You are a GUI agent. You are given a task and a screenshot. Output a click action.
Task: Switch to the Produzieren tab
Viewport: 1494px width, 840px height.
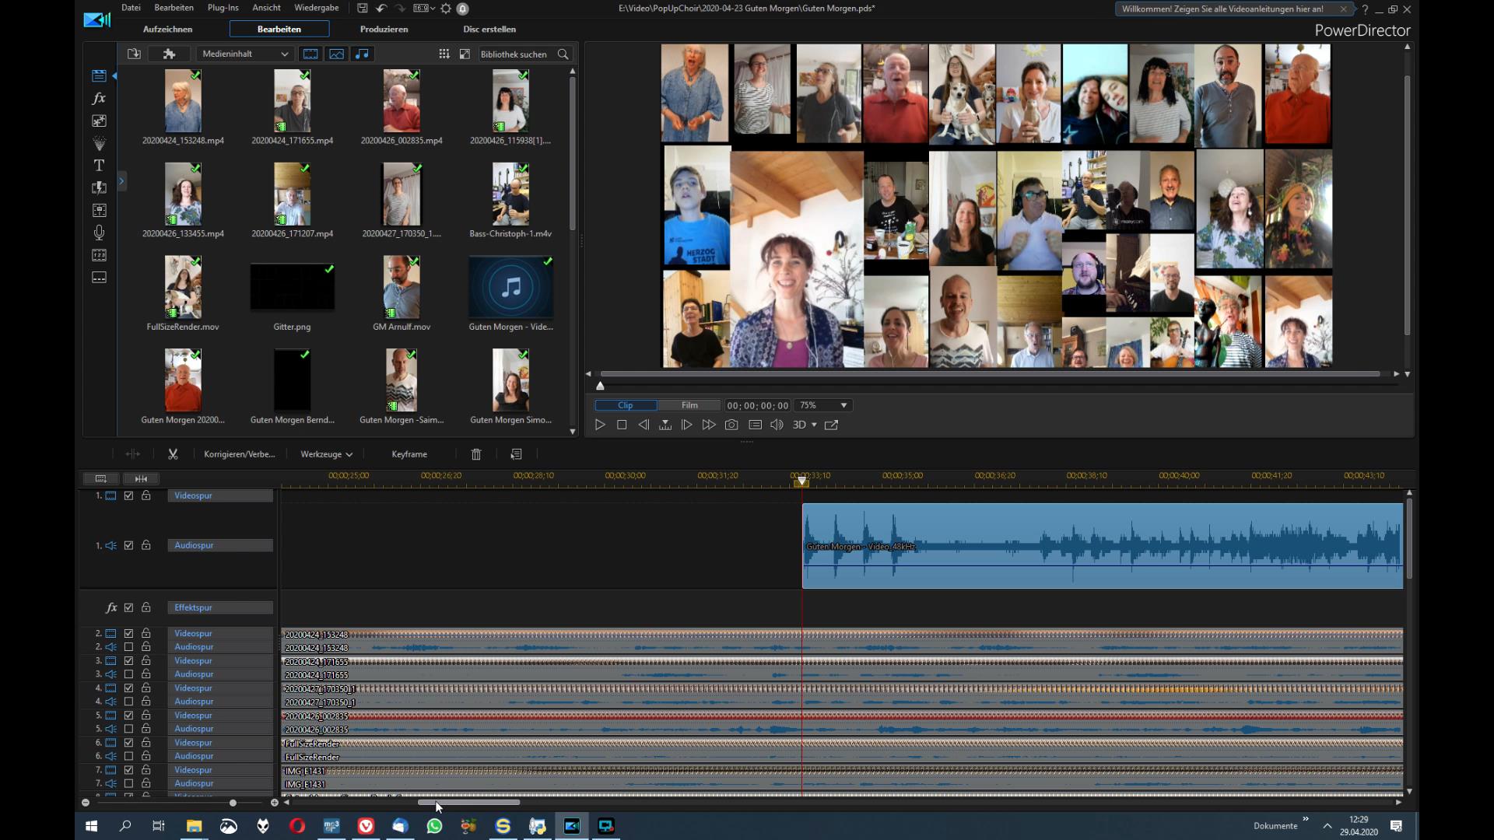384,29
